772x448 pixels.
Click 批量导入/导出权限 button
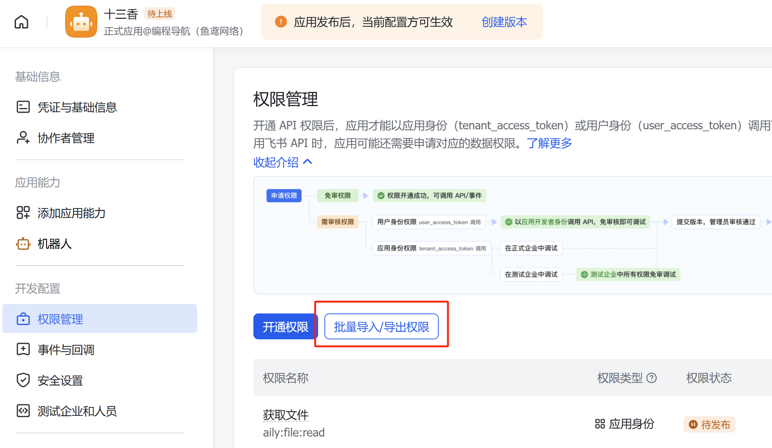[x=381, y=327]
